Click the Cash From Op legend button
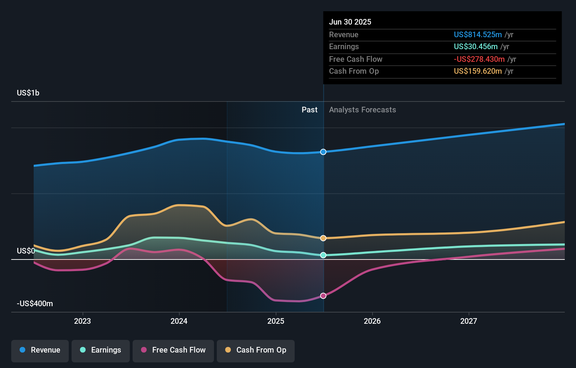 256,350
